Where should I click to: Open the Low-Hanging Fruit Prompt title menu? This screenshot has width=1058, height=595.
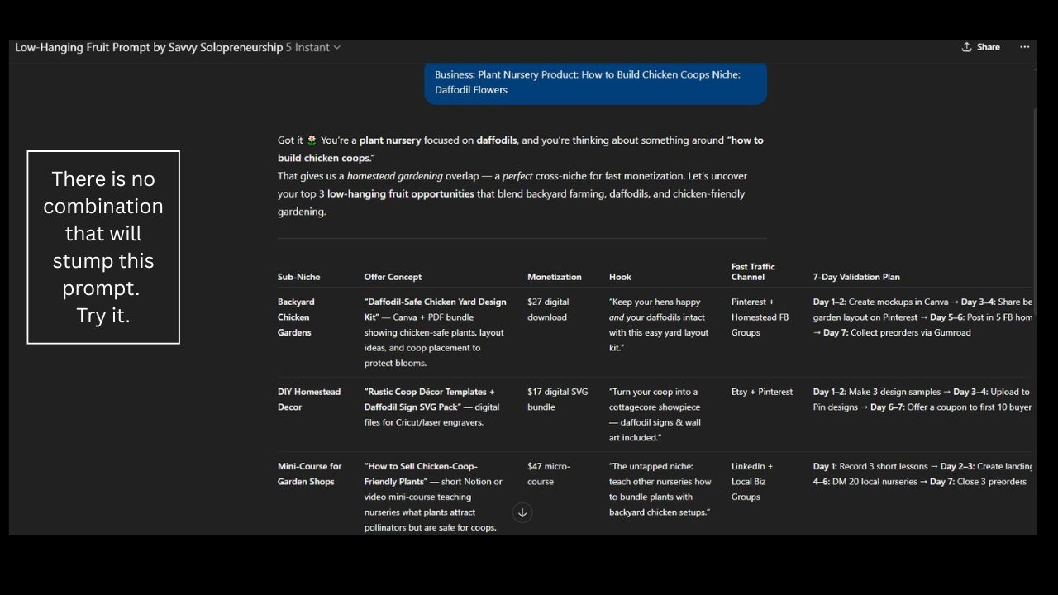tap(149, 48)
